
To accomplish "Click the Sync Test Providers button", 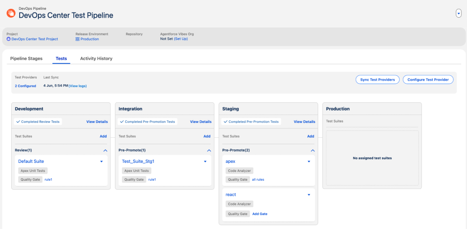I will click(377, 80).
